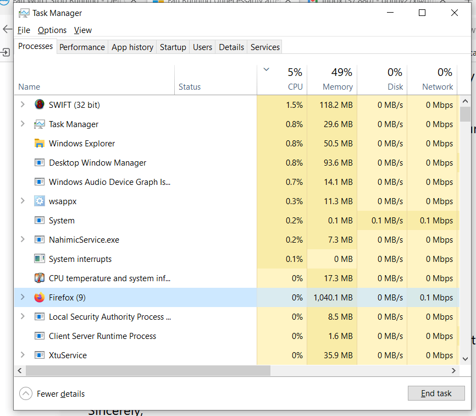Click the System interrupts icon
Screen dimensions: 476x416
click(x=40, y=259)
